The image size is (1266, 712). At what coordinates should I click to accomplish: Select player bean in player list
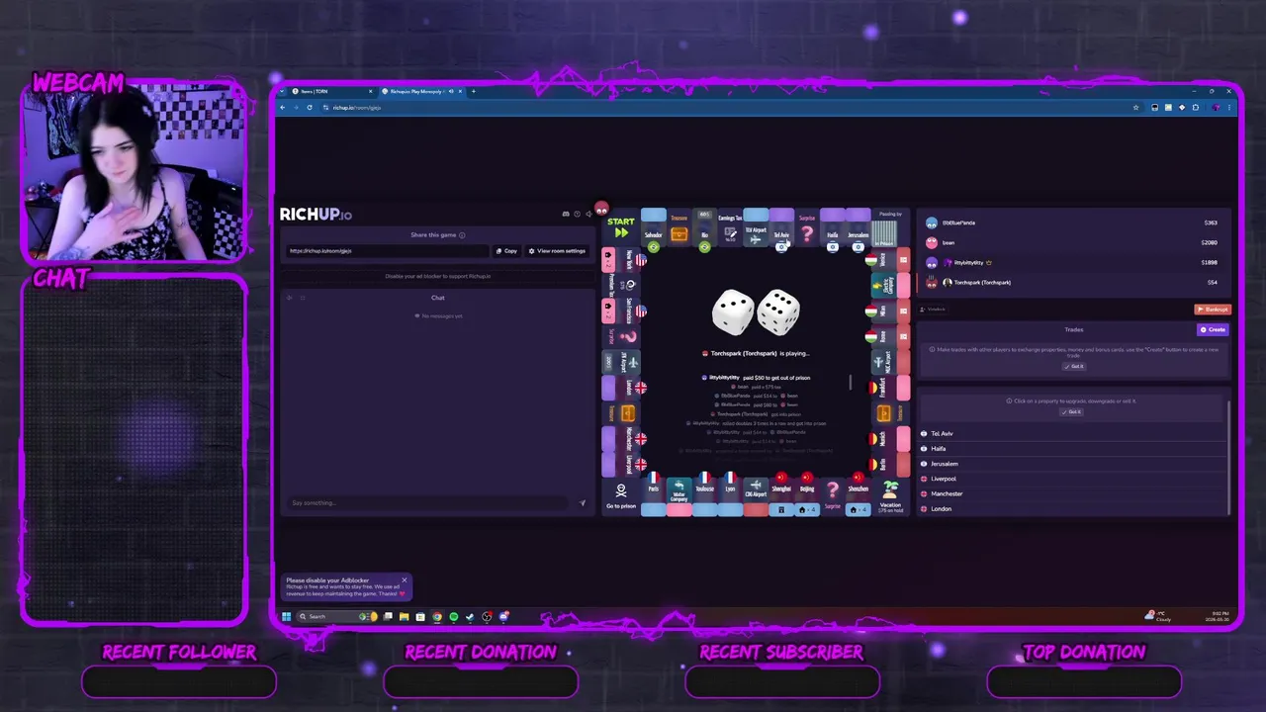pyautogui.click(x=1072, y=242)
